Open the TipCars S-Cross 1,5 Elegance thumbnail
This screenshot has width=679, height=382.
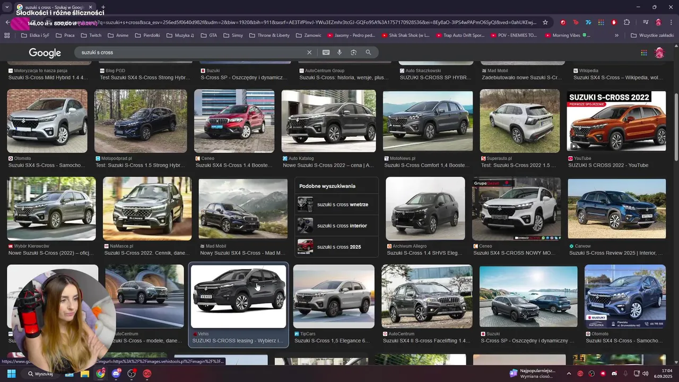pos(334,296)
